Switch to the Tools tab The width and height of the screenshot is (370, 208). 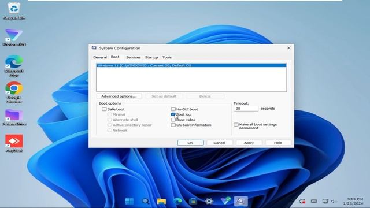167,57
